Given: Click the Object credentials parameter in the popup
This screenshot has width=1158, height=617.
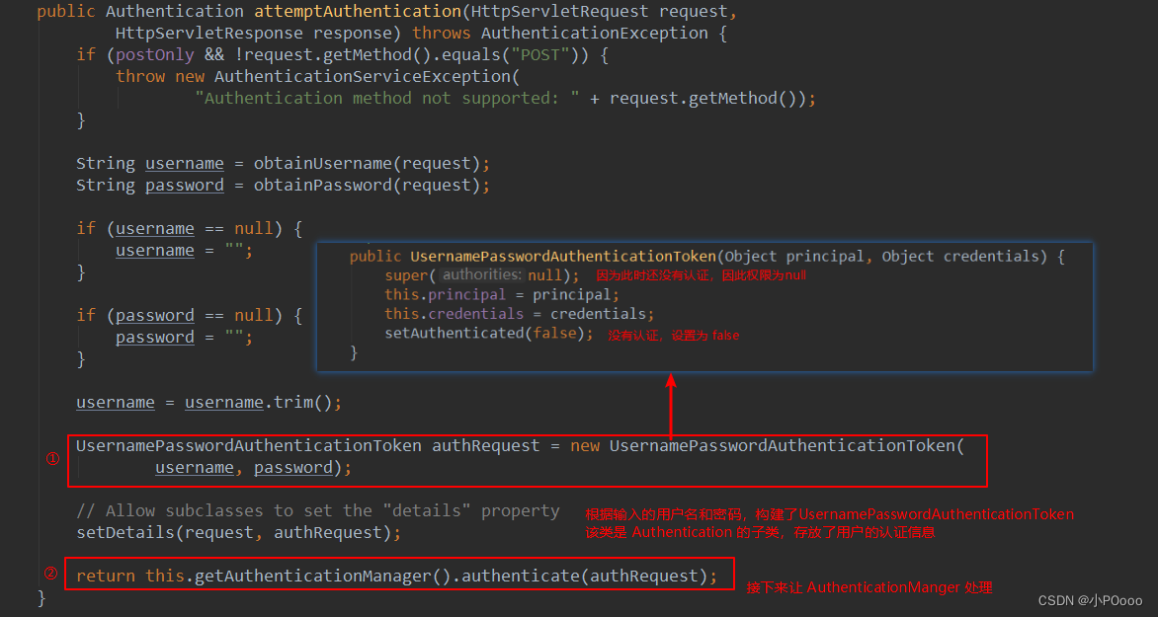Looking at the screenshot, I should [960, 257].
